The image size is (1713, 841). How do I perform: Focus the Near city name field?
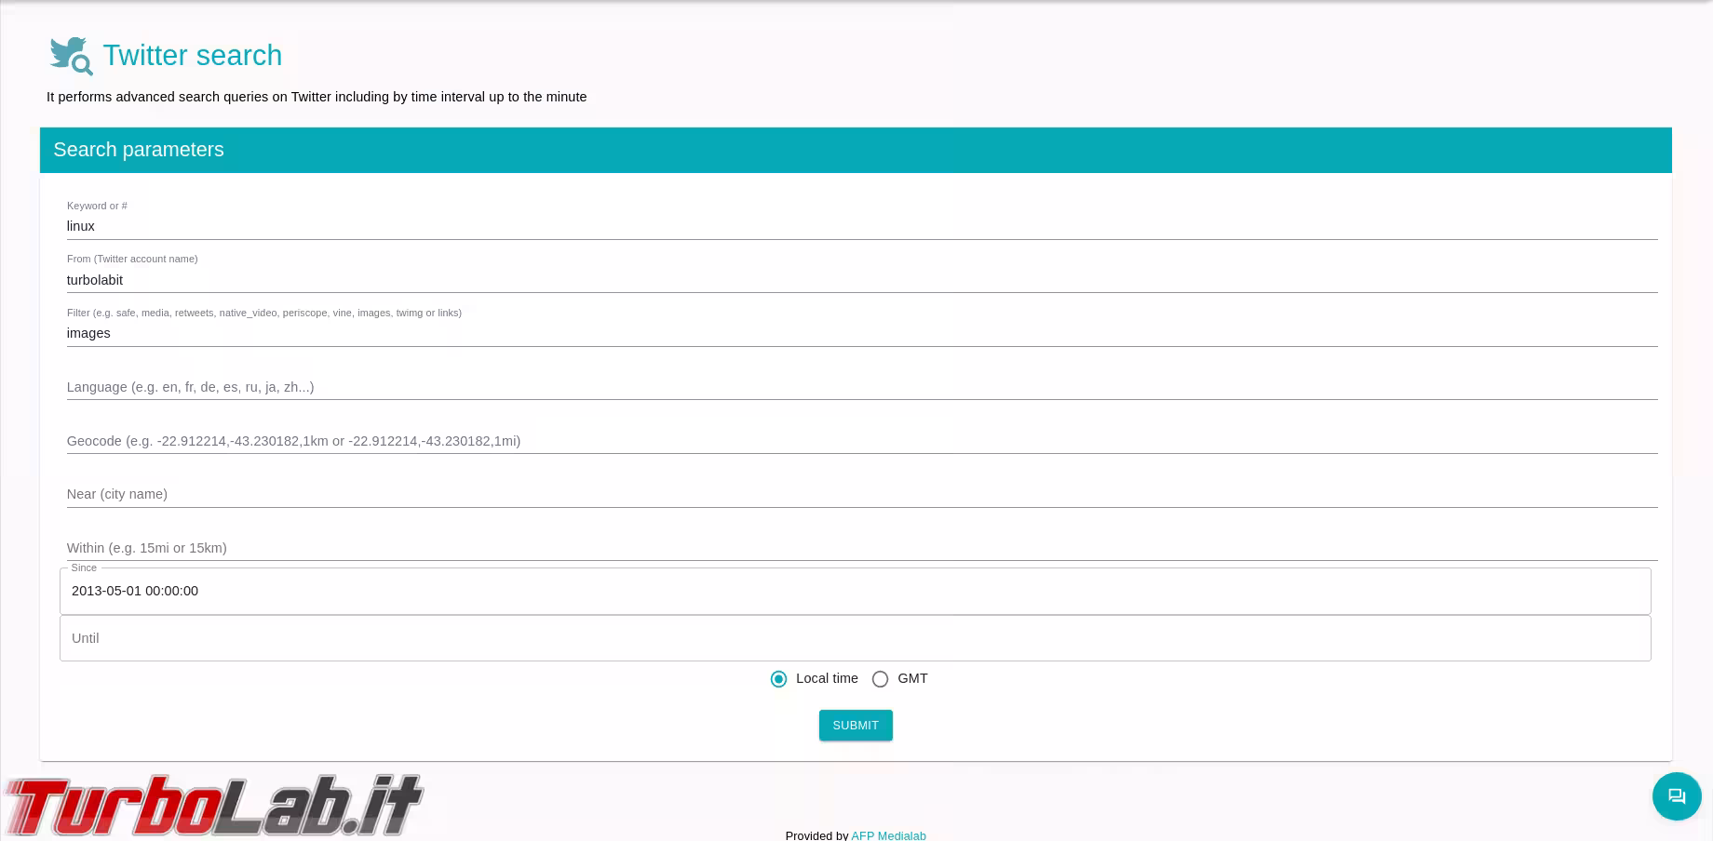coord(861,494)
